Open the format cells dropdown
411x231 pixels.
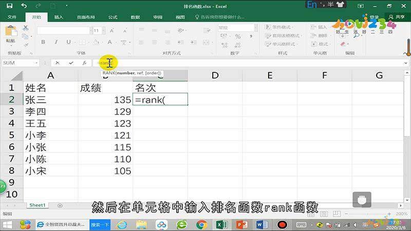[320, 44]
